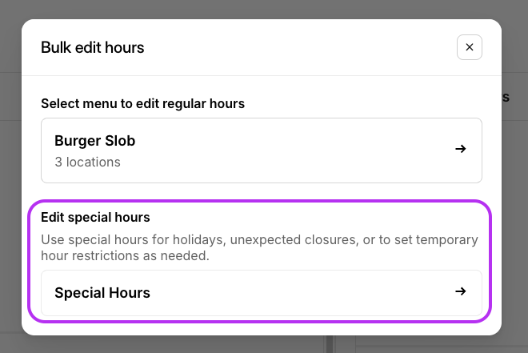The image size is (528, 353).
Task: Click the "Edit special hours" section heading
Action: pyautogui.click(x=95, y=217)
